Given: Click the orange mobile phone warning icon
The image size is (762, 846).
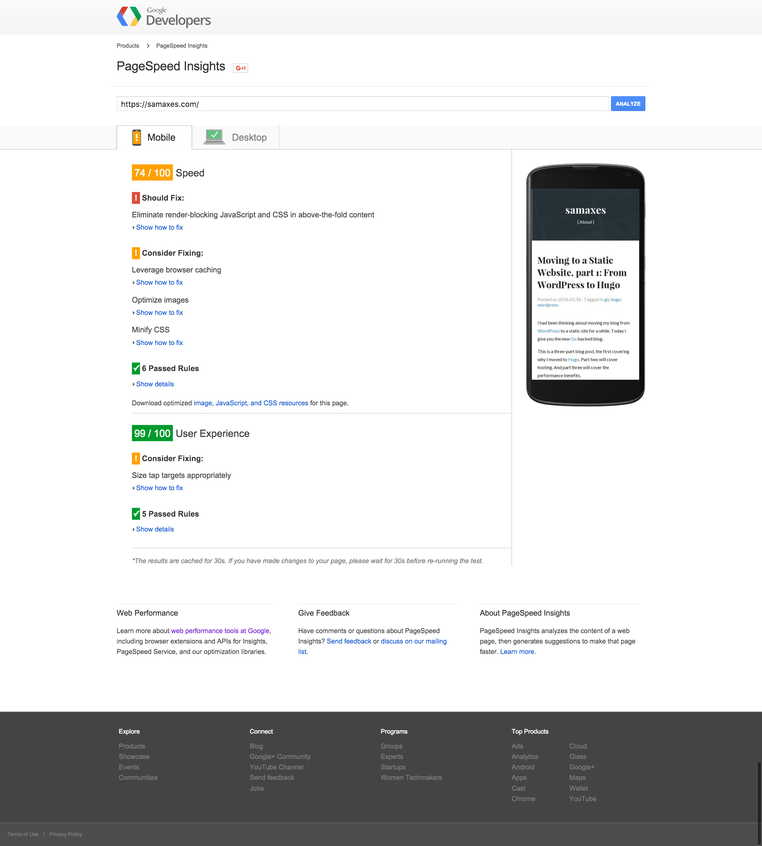Looking at the screenshot, I should pyautogui.click(x=137, y=137).
